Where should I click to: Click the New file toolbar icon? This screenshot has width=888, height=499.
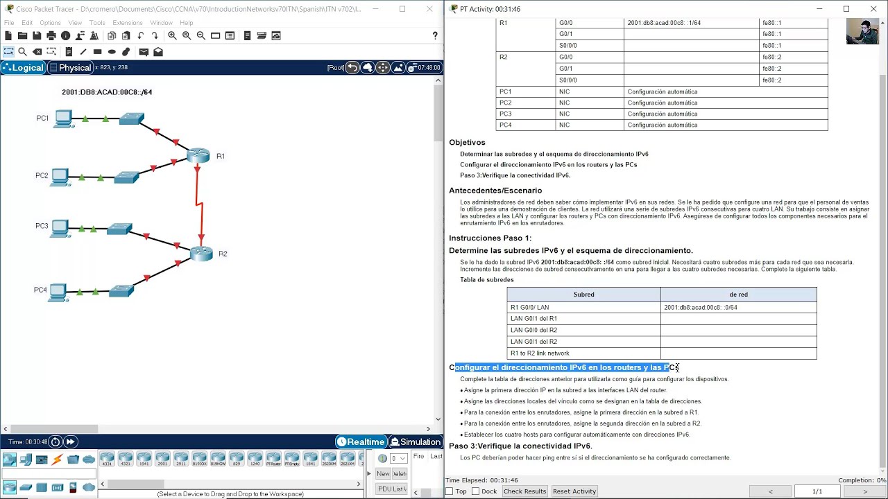pos(8,35)
